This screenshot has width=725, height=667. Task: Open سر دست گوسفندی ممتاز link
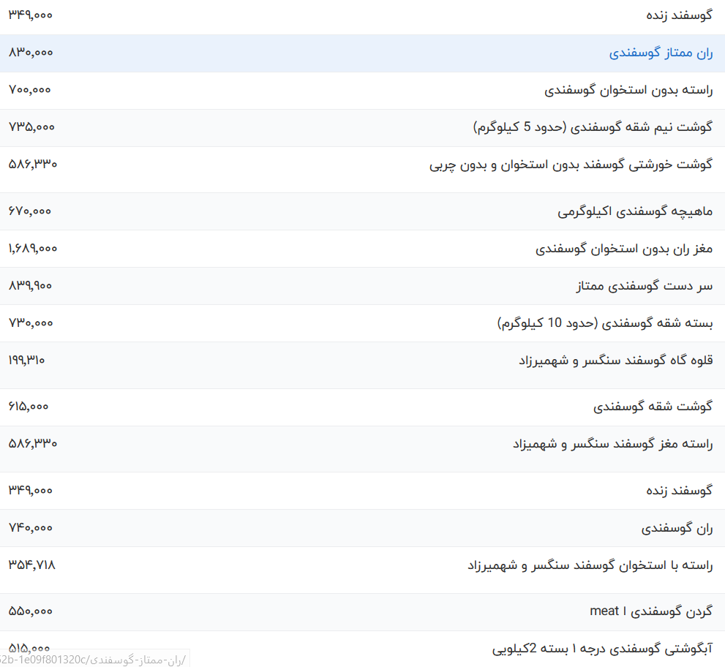[645, 286]
